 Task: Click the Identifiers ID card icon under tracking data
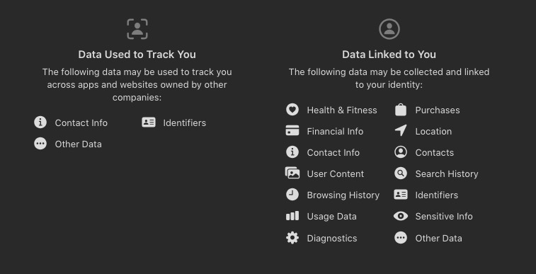pos(149,122)
